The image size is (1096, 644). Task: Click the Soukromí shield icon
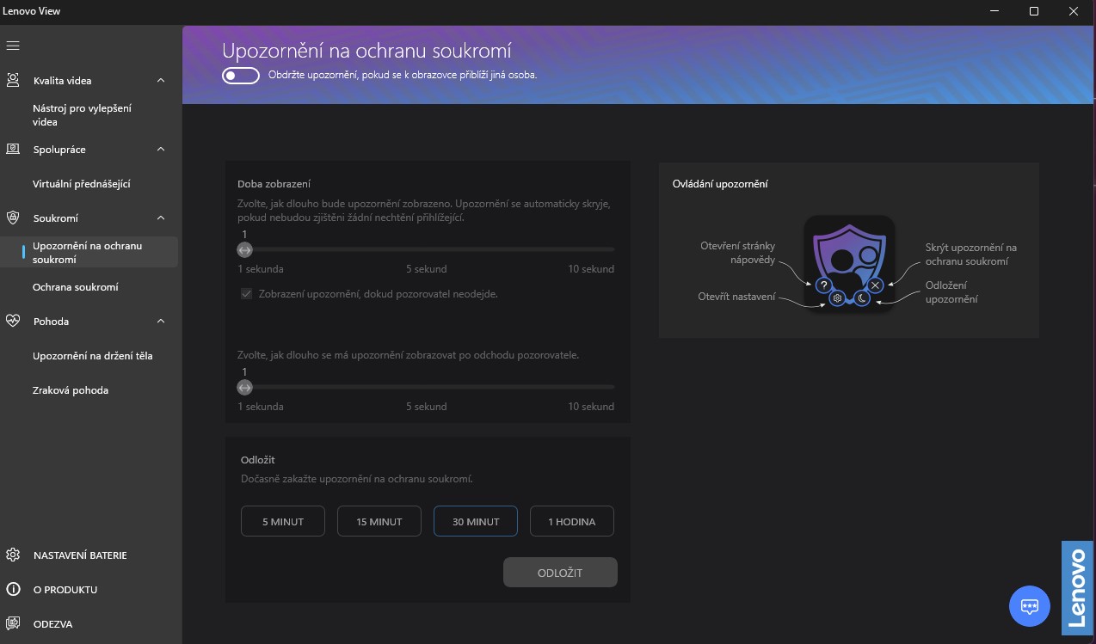coord(13,218)
